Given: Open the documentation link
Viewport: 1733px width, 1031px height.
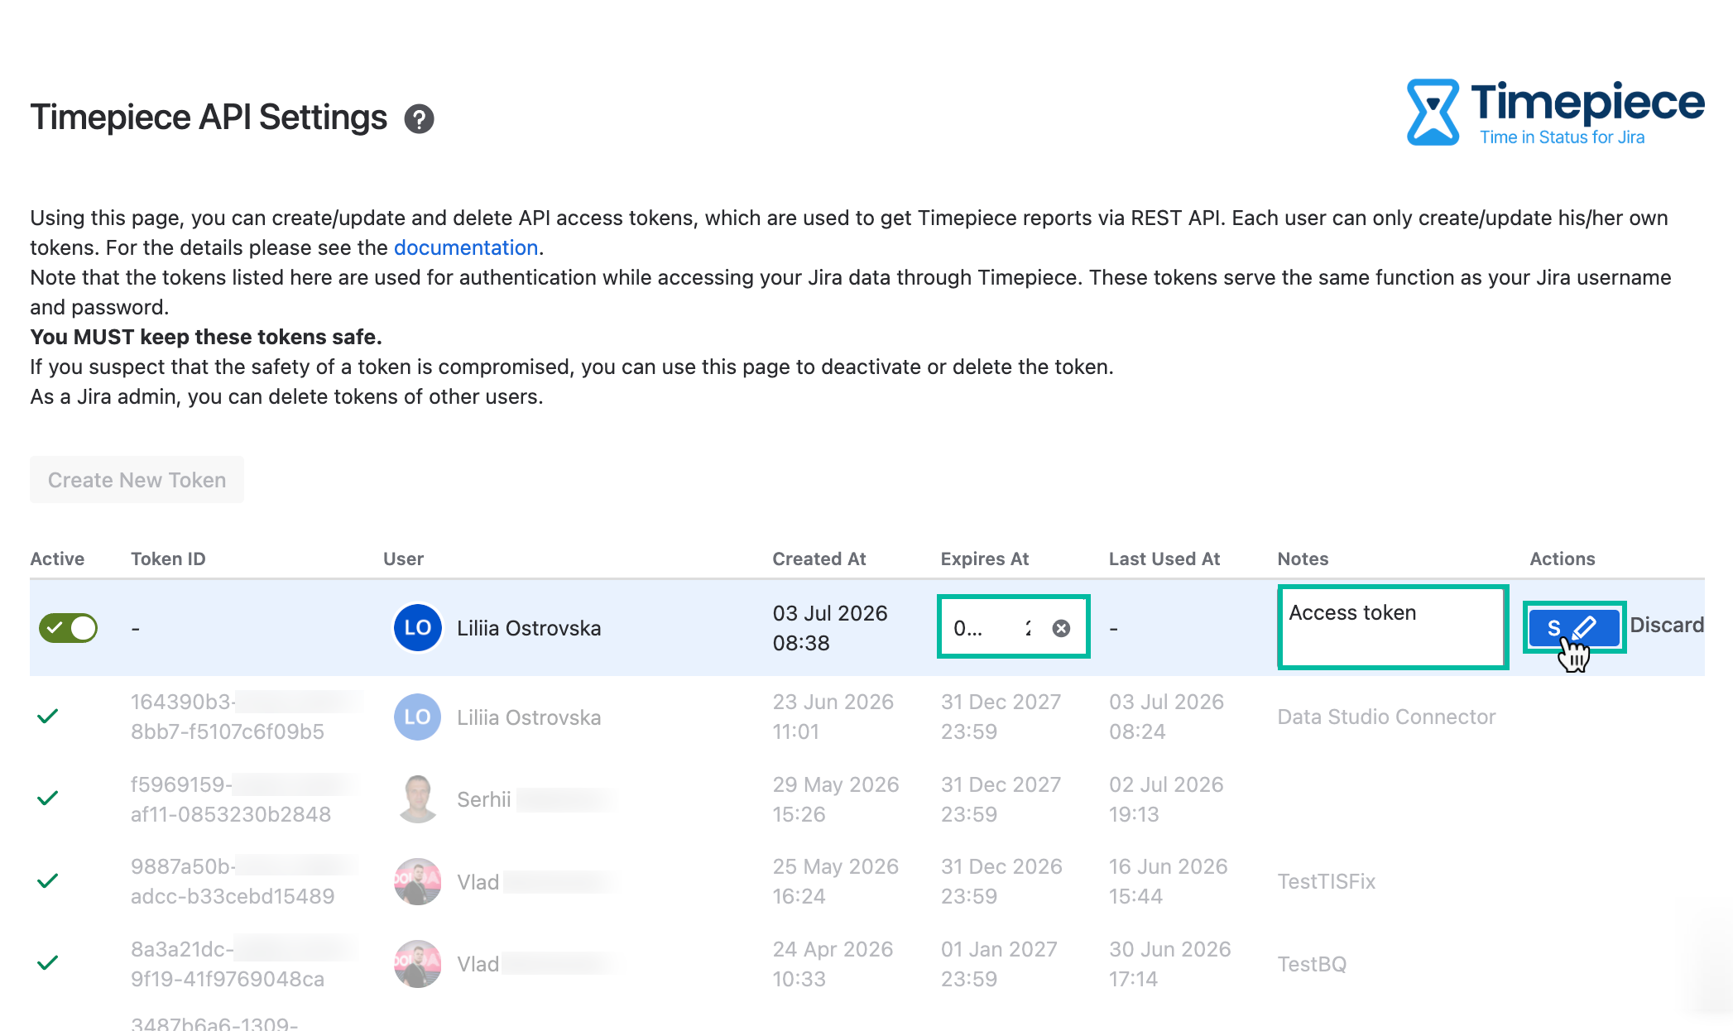Looking at the screenshot, I should click(x=466, y=247).
